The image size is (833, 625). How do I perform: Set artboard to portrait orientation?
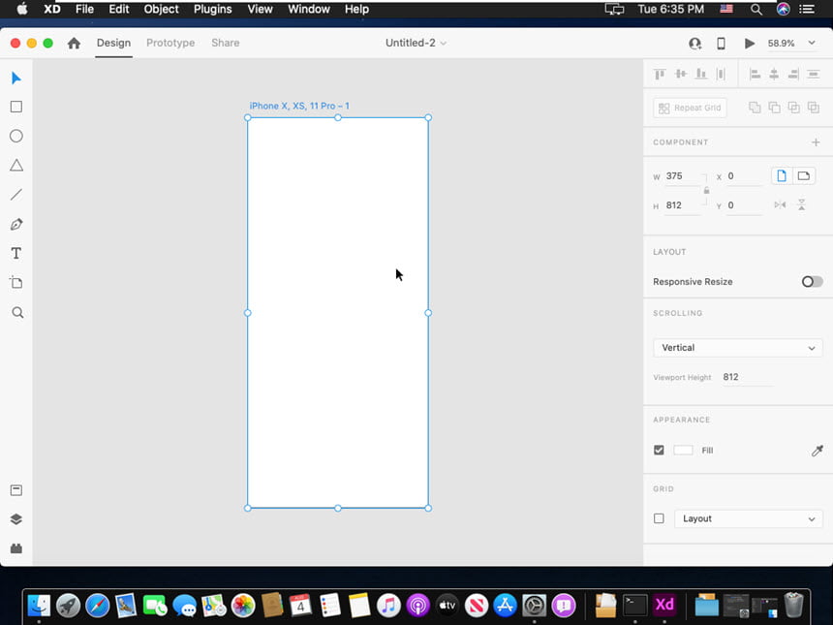782,176
